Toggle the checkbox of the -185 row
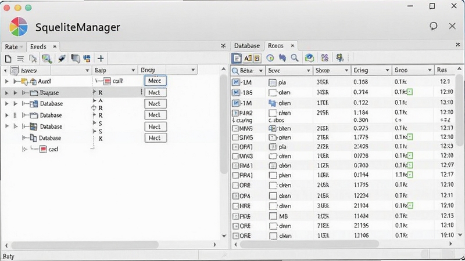Image resolution: width=465 pixels, height=261 pixels. click(236, 93)
